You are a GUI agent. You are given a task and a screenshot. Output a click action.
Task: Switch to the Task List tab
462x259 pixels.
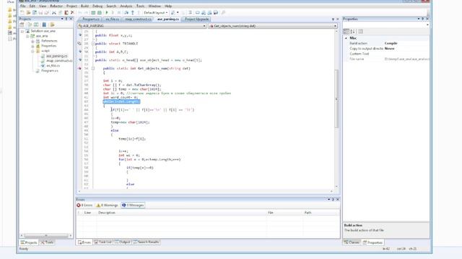pyautogui.click(x=103, y=242)
